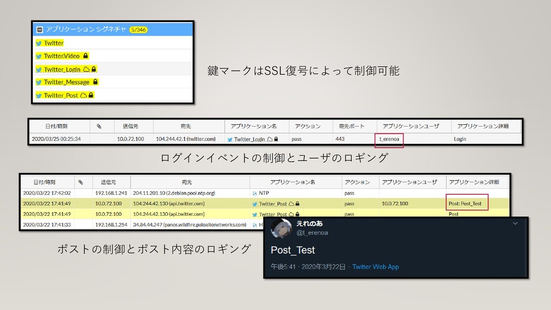Click the lock icon in the Post: Post_Test row
The width and height of the screenshot is (551, 310).
pos(298,204)
